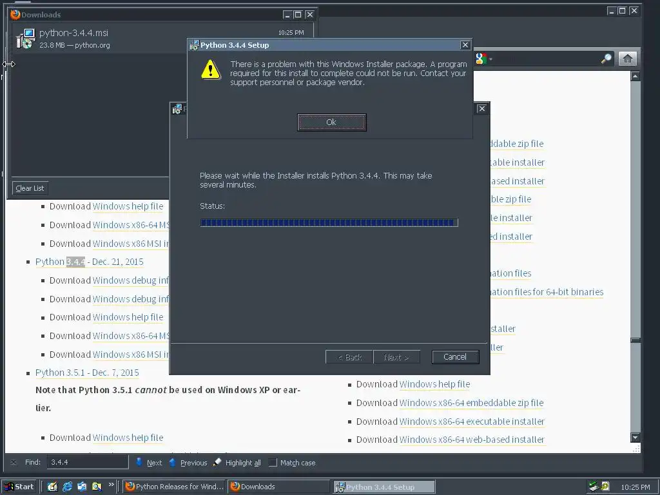This screenshot has width=660, height=495.
Task: Cancel the Python 3.4.4 installation
Action: 455,357
